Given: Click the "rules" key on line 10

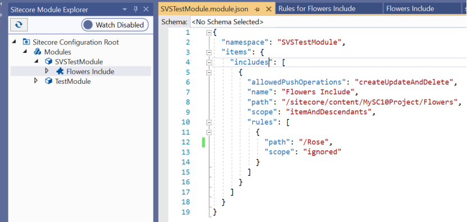Looking at the screenshot, I should tap(262, 122).
